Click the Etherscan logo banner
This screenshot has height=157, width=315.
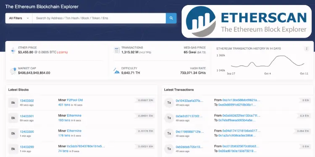coord(247,21)
